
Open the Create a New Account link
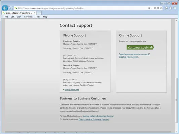click(129, 57)
